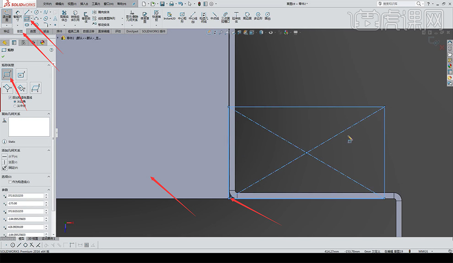Select the Spline sketch tool
Image resolution: width=453 pixels, height=263 pixels.
(x=46, y=12)
